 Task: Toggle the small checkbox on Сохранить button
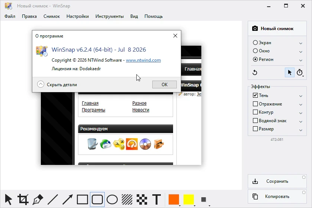point(304,177)
